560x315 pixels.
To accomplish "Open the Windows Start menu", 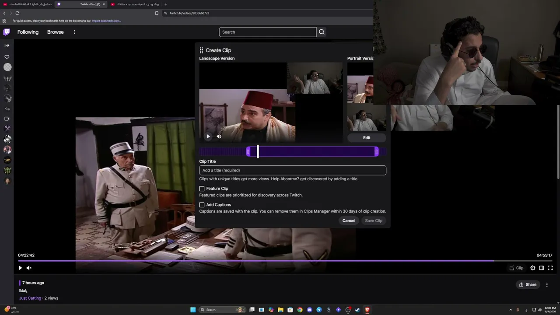I will pyautogui.click(x=193, y=310).
